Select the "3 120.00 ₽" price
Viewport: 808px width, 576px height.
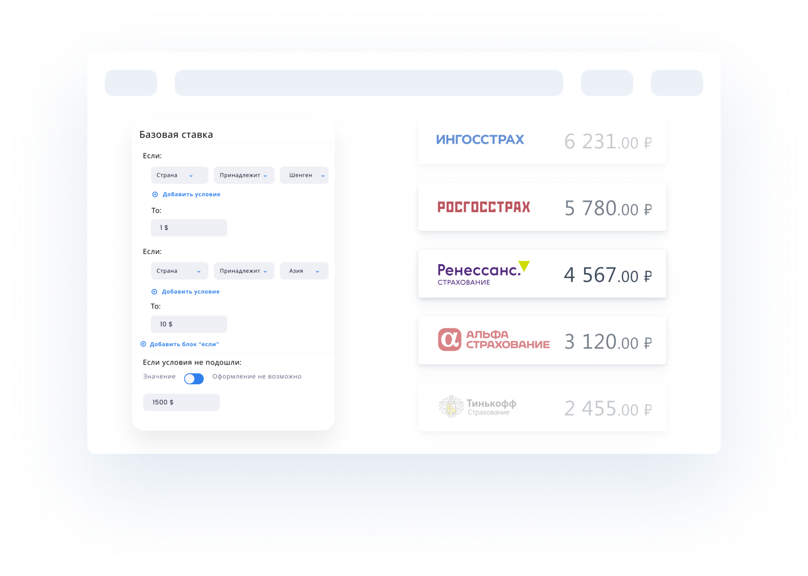[608, 342]
